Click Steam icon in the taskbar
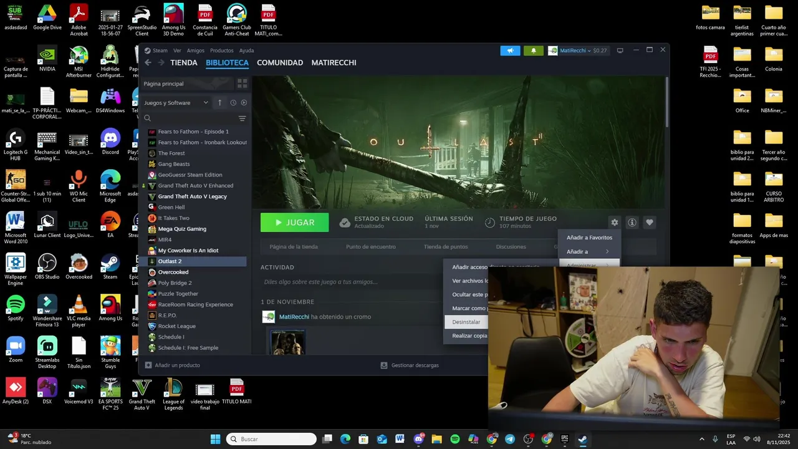Viewport: 798px width, 449px height. [x=582, y=439]
